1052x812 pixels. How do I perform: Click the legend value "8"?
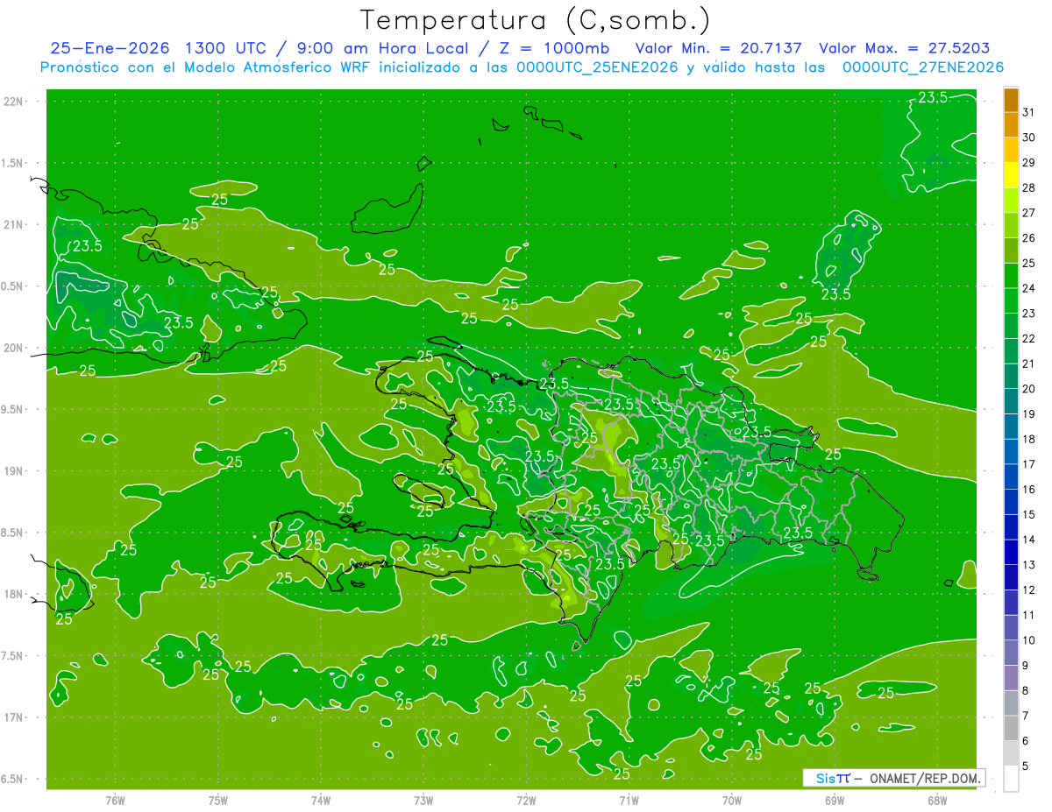pyautogui.click(x=1026, y=690)
